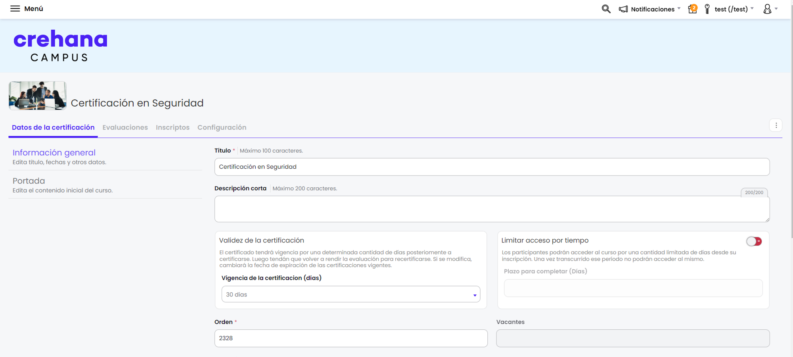Select the Portada section link
The height and width of the screenshot is (357, 793).
[x=29, y=181]
